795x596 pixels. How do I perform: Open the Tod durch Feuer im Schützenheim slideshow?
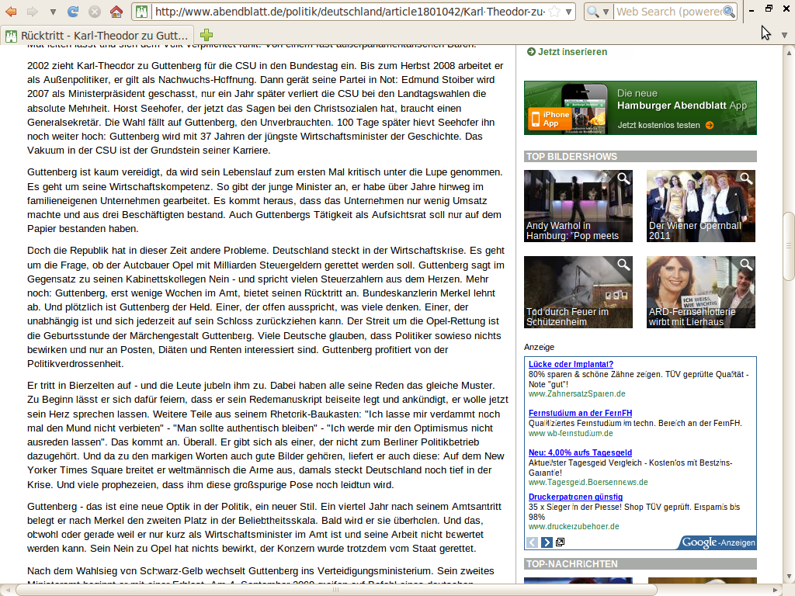(x=578, y=292)
